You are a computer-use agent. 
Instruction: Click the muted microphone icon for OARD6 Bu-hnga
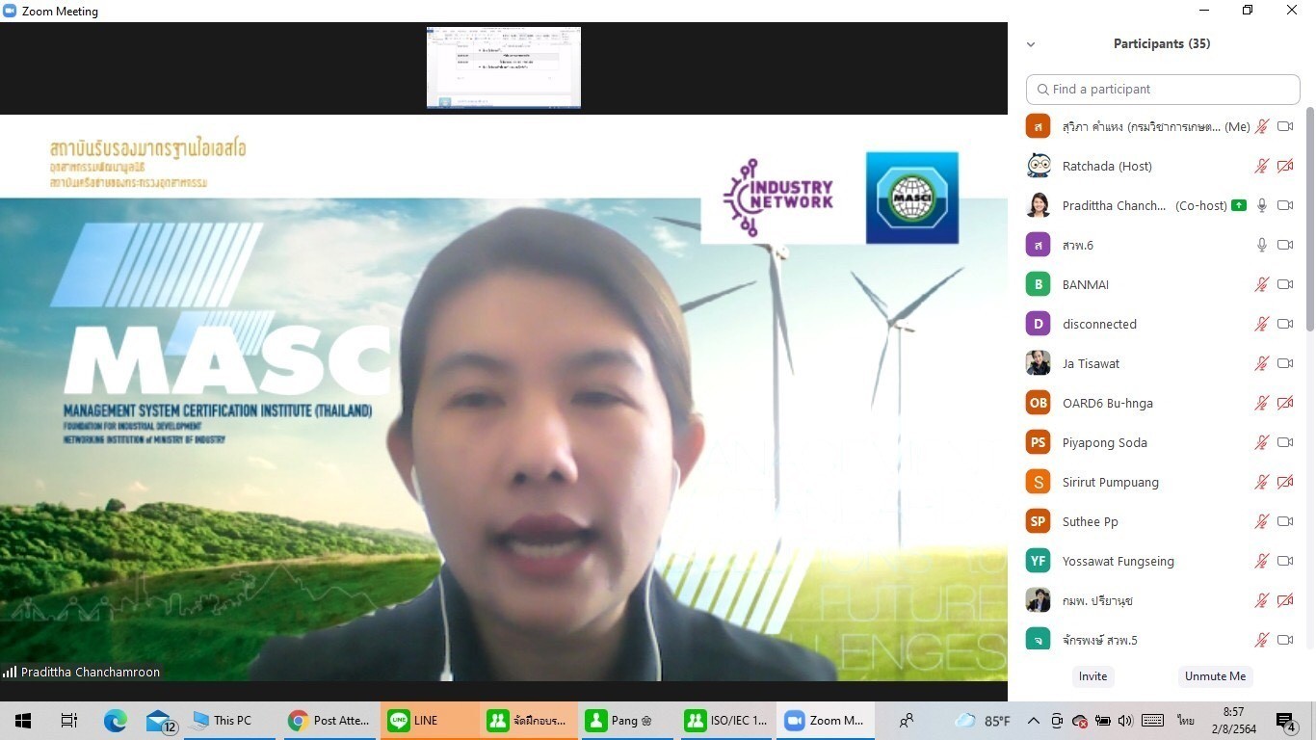[x=1261, y=403]
